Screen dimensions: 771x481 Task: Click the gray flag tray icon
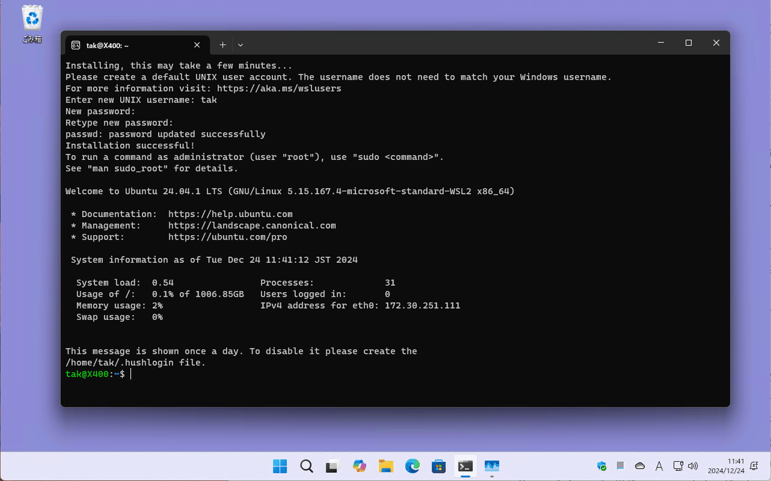(621, 466)
